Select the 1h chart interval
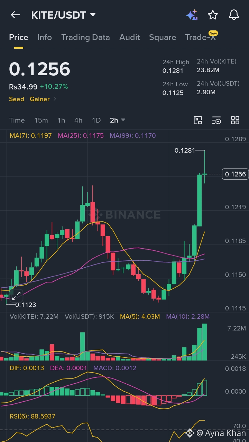 coord(61,120)
